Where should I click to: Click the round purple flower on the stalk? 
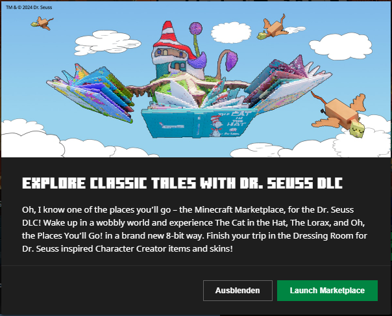(195, 28)
